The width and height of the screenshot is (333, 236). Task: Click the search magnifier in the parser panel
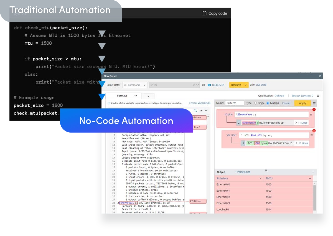tap(195, 110)
